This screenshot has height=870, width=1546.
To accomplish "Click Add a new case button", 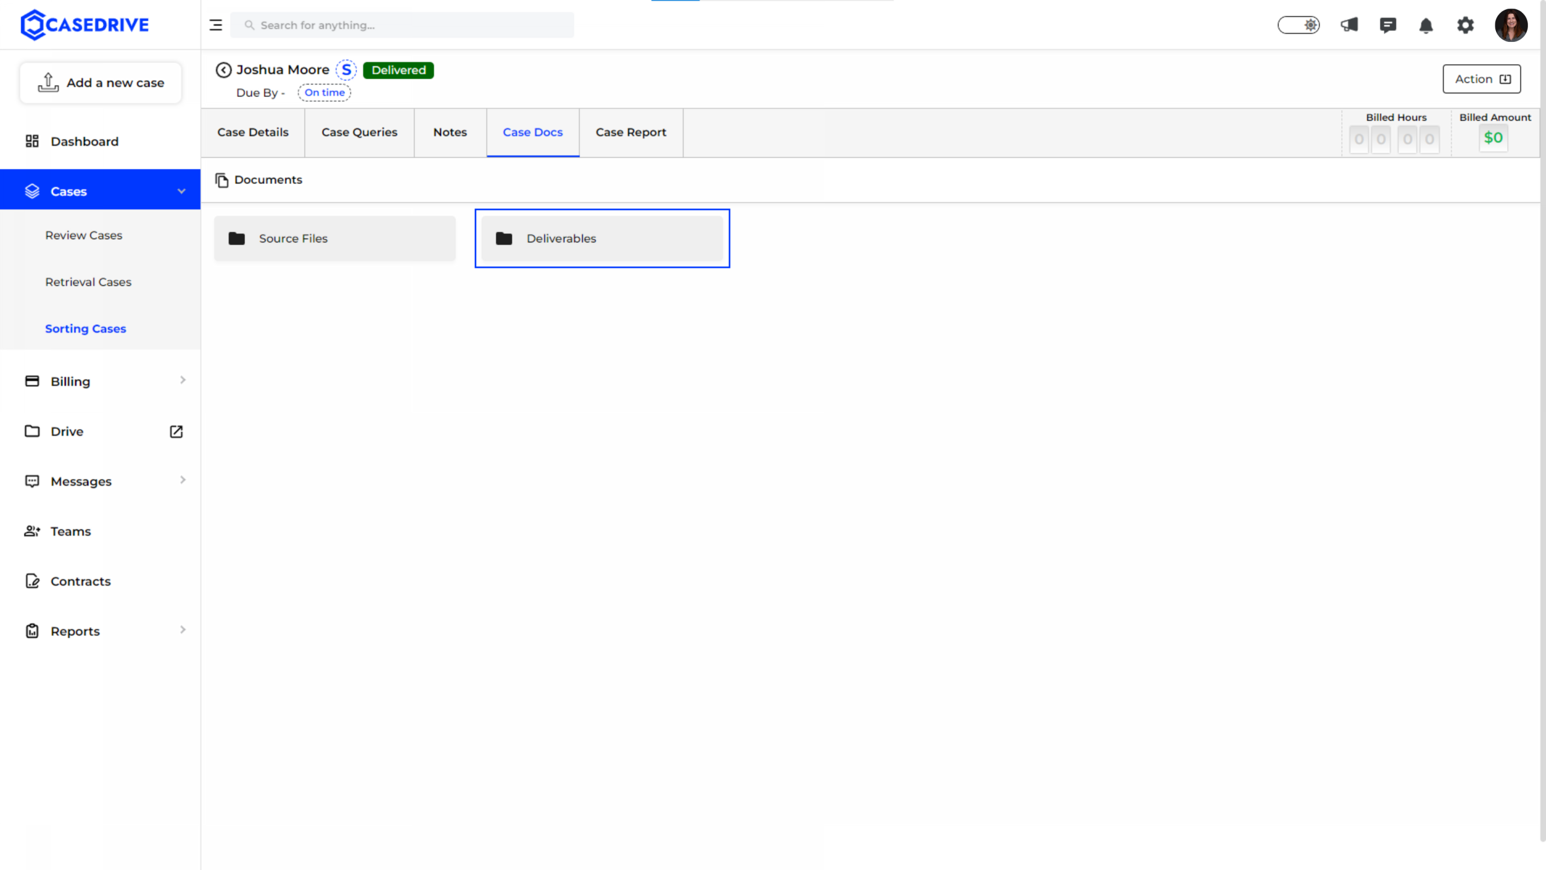I will point(101,83).
